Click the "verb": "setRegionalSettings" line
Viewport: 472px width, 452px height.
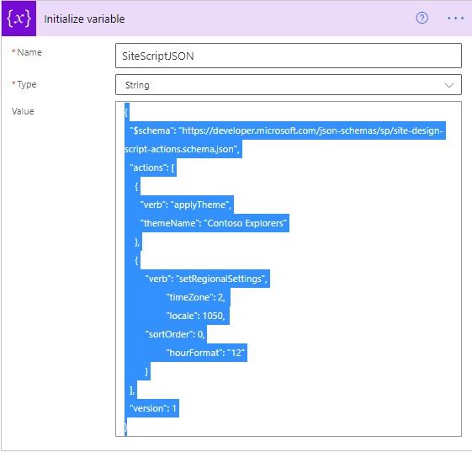point(206,279)
